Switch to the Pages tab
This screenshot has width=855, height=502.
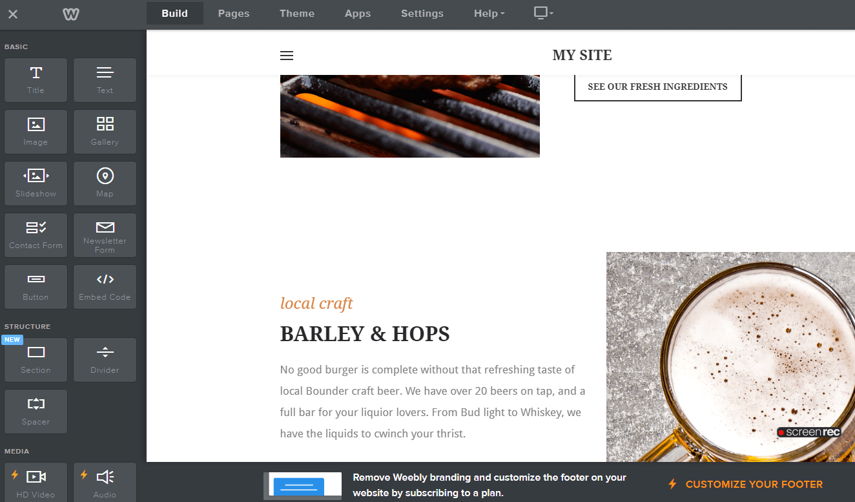(234, 14)
